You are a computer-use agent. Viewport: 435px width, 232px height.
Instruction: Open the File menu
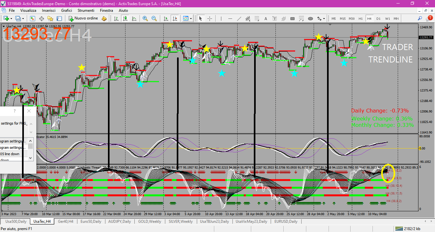tap(12, 11)
